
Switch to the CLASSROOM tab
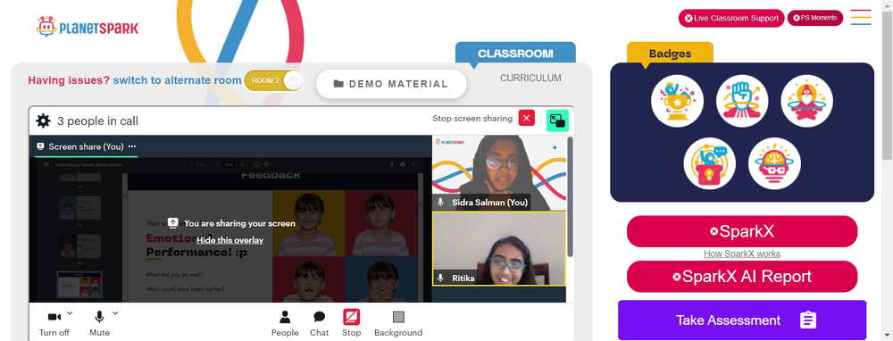tap(515, 54)
